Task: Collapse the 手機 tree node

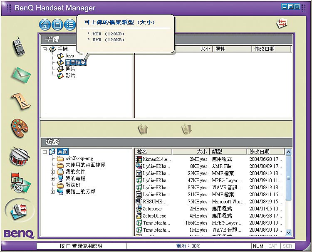Action: [x=45, y=49]
